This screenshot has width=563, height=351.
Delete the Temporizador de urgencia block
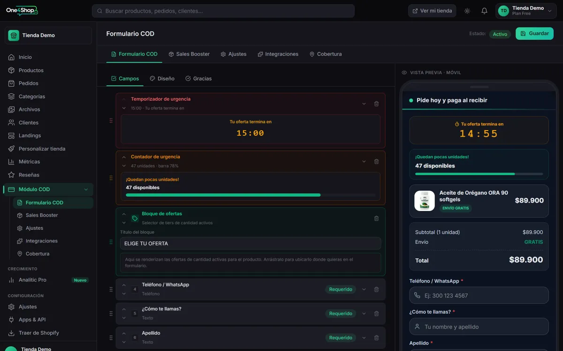point(376,104)
